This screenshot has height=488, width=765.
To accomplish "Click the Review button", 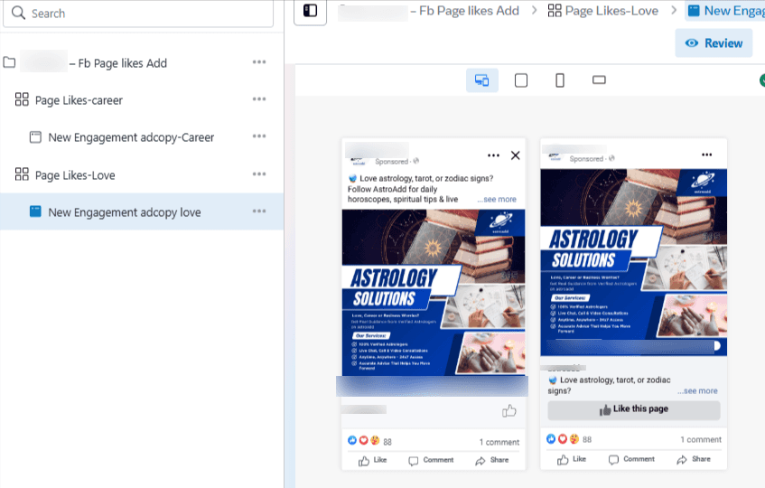I will pyautogui.click(x=714, y=43).
